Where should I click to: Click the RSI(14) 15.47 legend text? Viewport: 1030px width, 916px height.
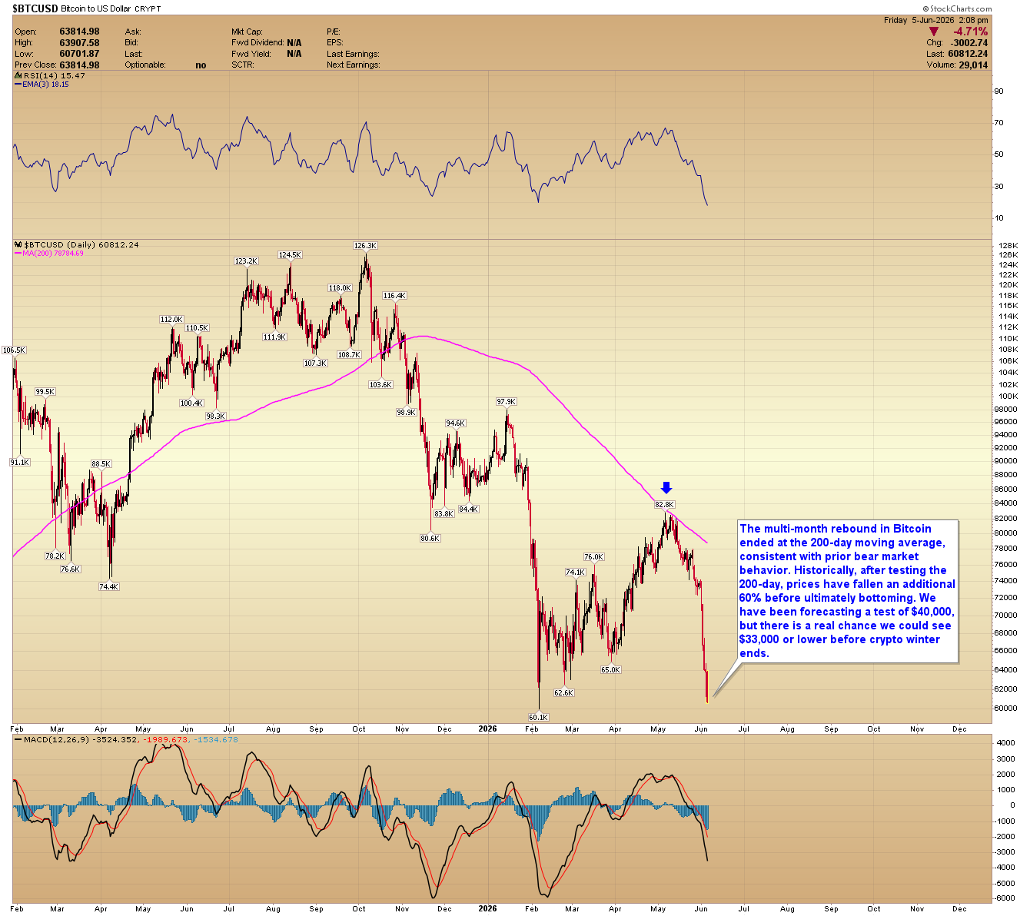point(55,75)
